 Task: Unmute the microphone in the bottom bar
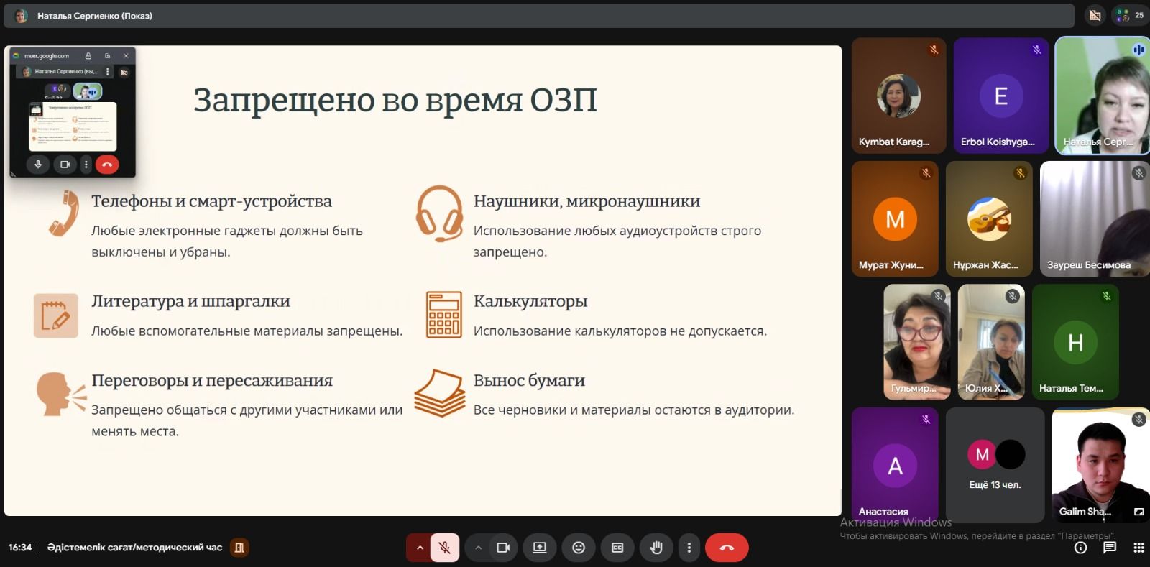pyautogui.click(x=445, y=548)
